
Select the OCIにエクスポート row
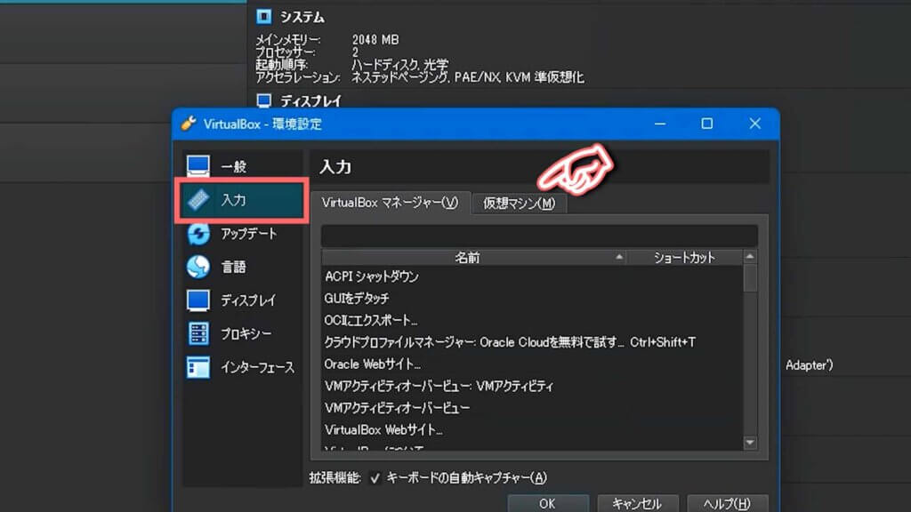(x=532, y=320)
